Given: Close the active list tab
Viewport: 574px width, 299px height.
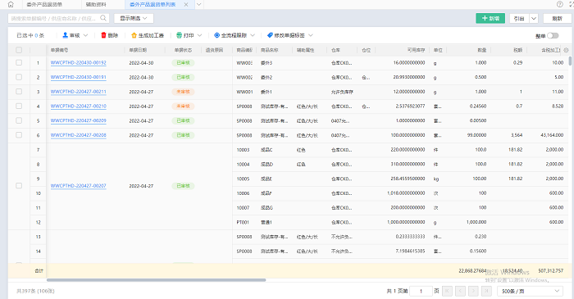Looking at the screenshot, I should pos(186,4).
